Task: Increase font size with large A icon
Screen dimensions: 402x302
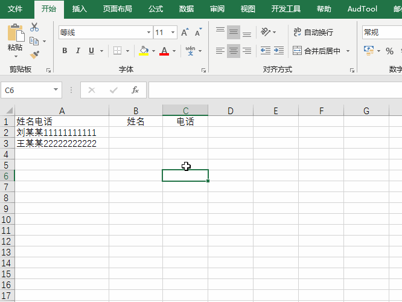Action: click(x=185, y=33)
